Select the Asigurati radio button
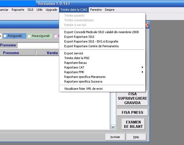 [5, 36]
